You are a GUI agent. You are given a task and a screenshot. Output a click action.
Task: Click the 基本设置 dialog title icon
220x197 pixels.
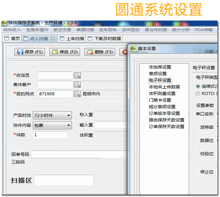tap(133, 49)
